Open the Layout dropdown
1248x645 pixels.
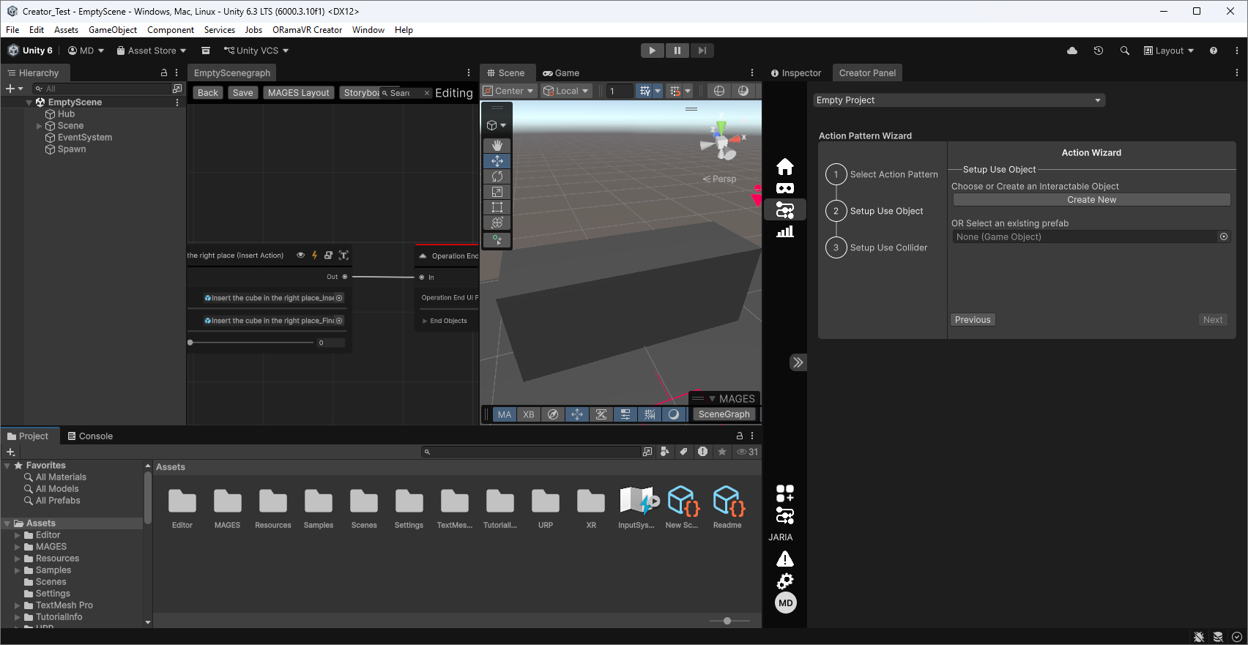(x=1169, y=51)
